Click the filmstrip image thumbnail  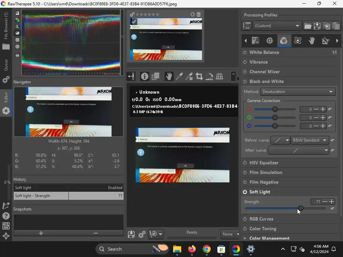point(166,39)
